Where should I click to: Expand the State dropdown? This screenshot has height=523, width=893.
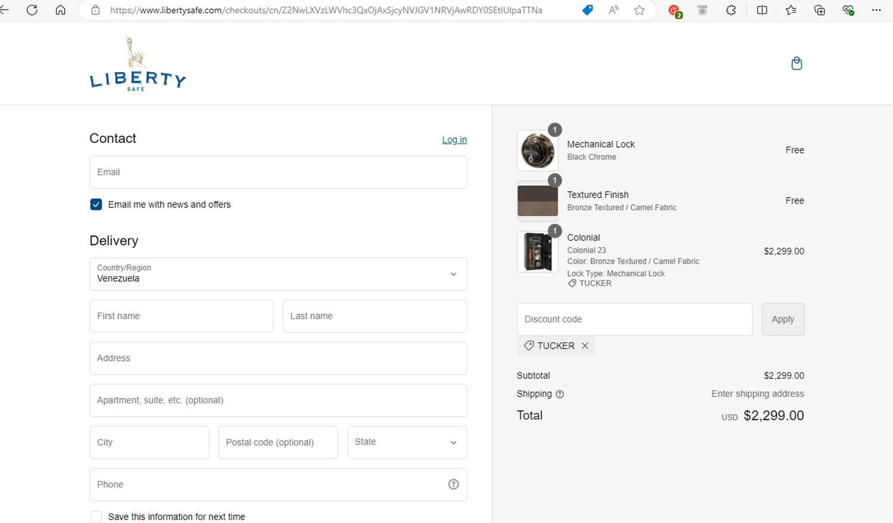pyautogui.click(x=407, y=443)
